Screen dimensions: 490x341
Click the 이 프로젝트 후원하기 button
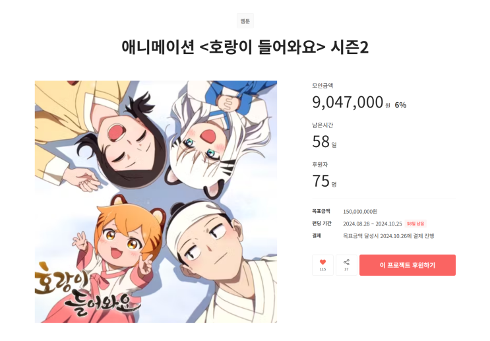coord(407,265)
